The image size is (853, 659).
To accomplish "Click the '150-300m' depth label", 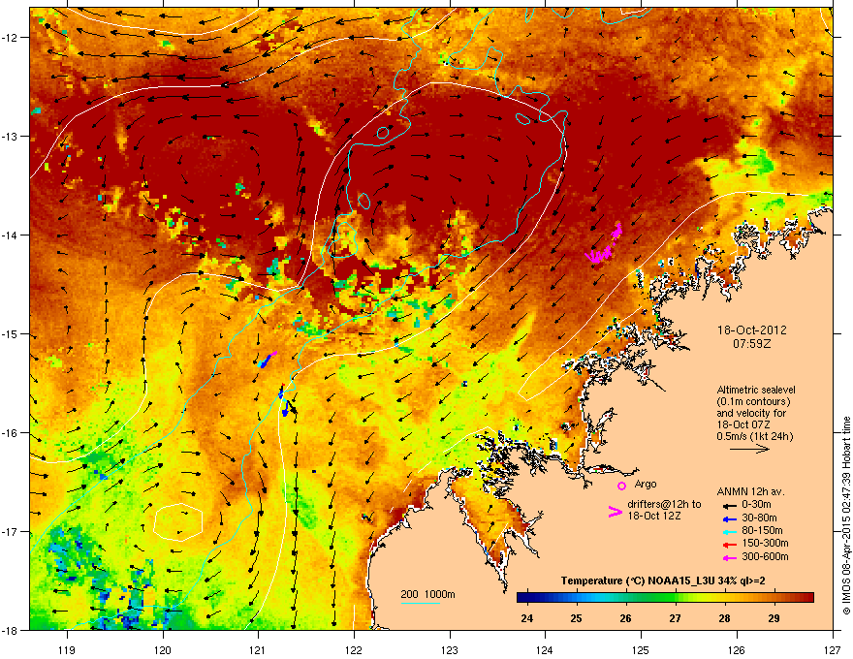I will [765, 543].
